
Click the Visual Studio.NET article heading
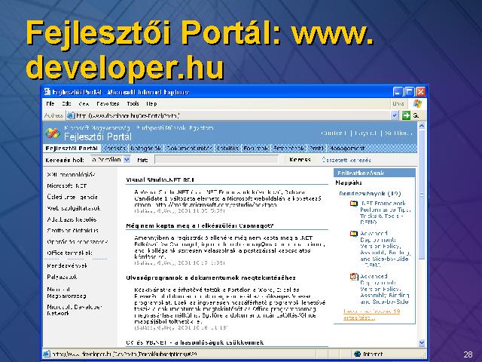pos(160,180)
